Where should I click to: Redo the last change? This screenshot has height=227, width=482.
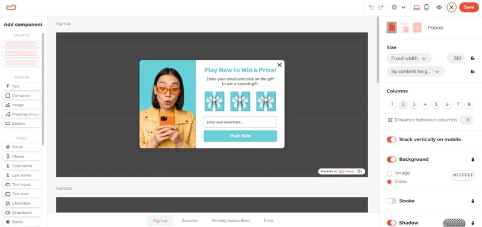tap(381, 7)
